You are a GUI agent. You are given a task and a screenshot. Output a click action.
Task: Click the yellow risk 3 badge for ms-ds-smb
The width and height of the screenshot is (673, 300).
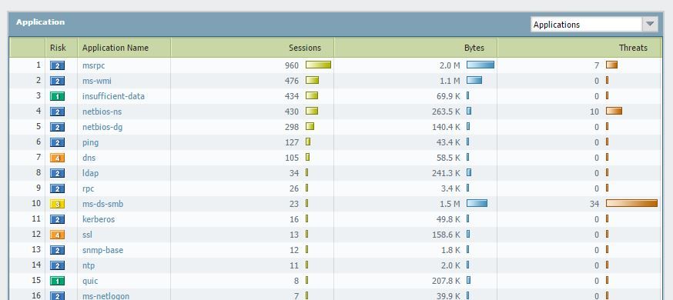(x=57, y=204)
